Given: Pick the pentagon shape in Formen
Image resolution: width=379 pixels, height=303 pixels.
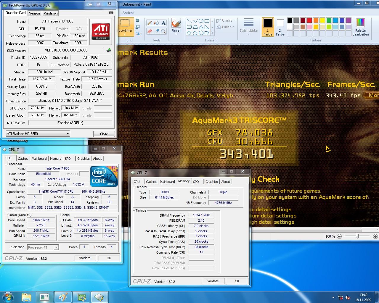Looking at the screenshot, I should click(x=195, y=33).
